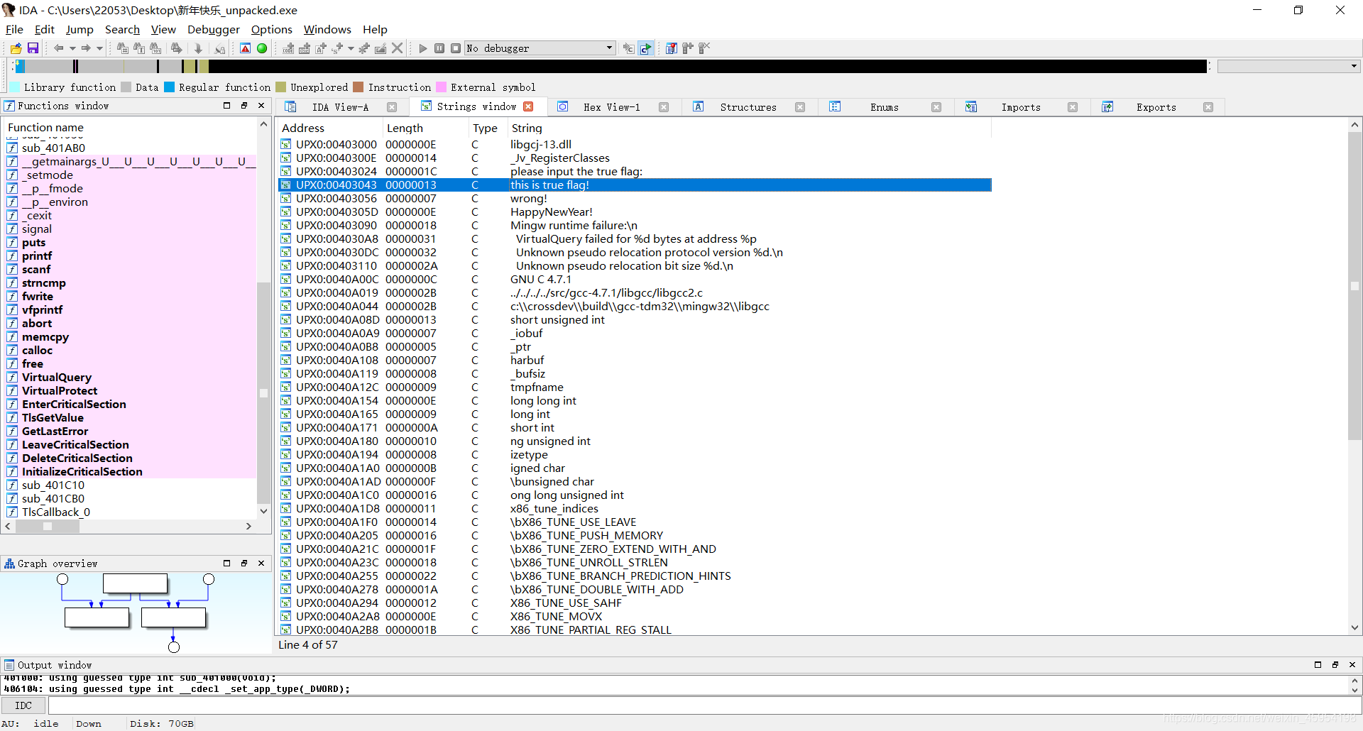Click the red warning triangle toolbar icon

(x=245, y=48)
